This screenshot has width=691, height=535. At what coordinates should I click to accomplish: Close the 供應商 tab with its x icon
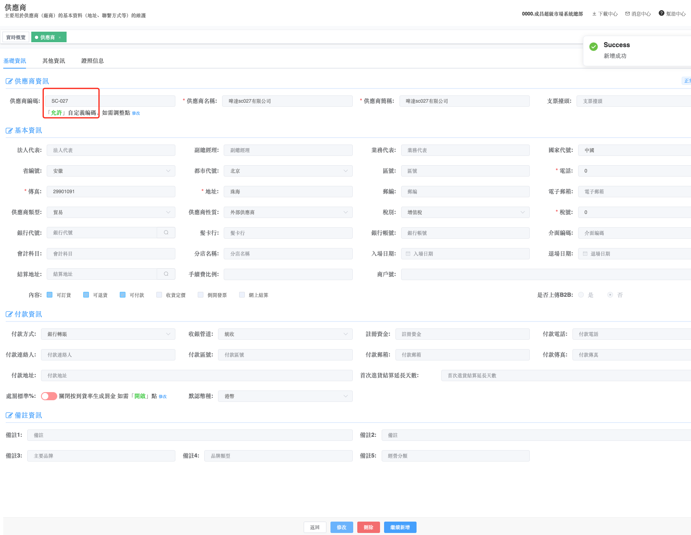(60, 37)
